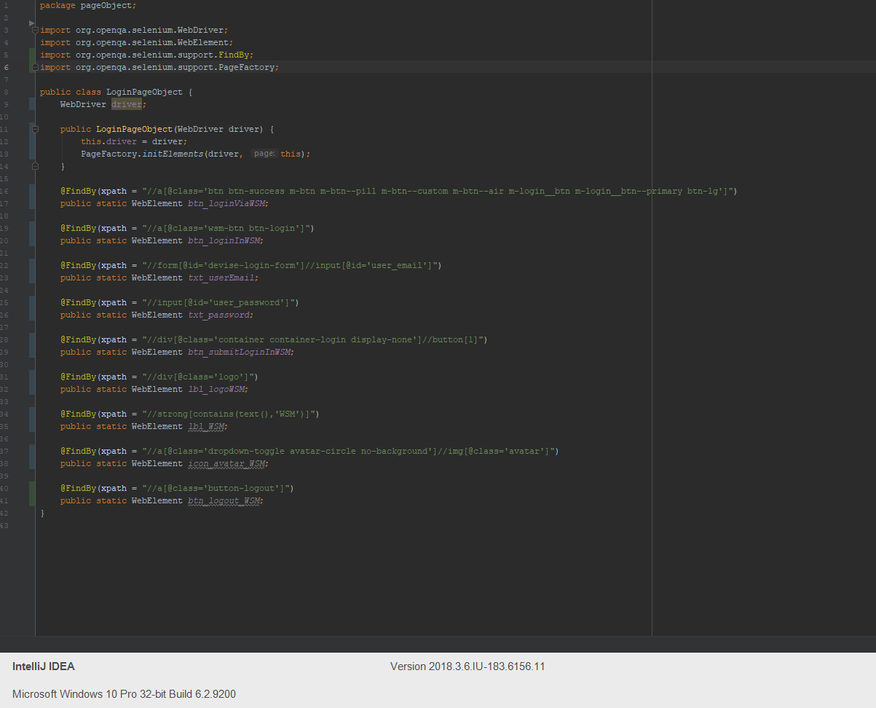This screenshot has height=708, width=876.
Task: Click the import 'org.openqa.selenium.WebDriver;'
Action: [x=152, y=30]
